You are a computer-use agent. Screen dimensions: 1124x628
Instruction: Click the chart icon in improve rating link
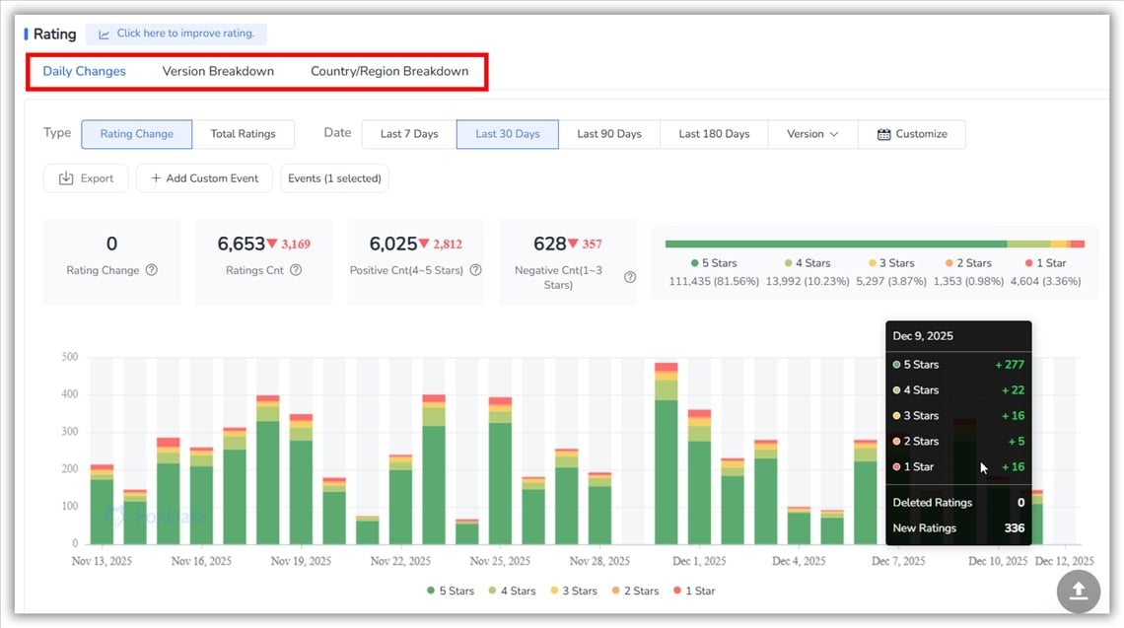[x=105, y=34]
